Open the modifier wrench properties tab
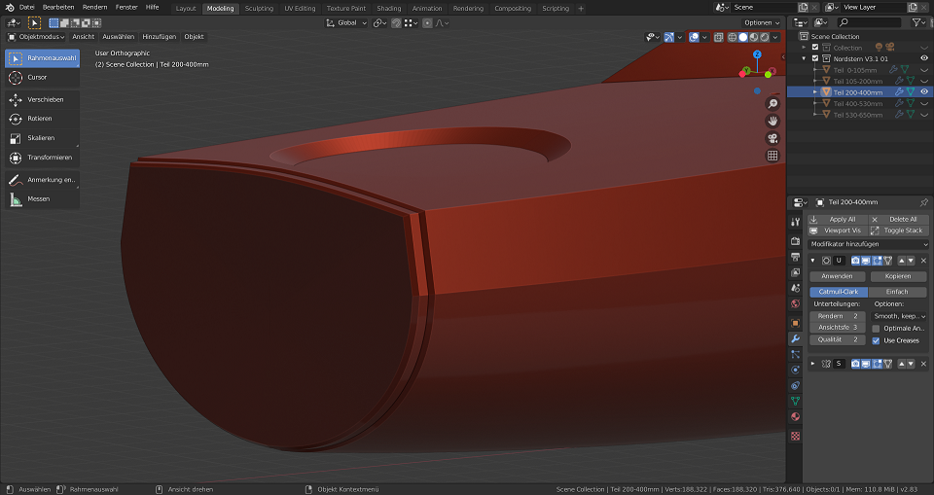Screen dimensions: 934x495 pyautogui.click(x=795, y=338)
